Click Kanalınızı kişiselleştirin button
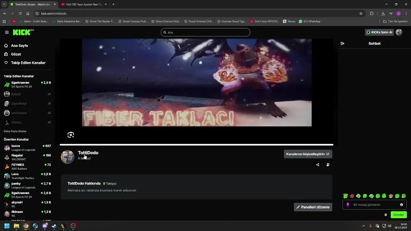The width and height of the screenshot is (411, 231). [308, 154]
